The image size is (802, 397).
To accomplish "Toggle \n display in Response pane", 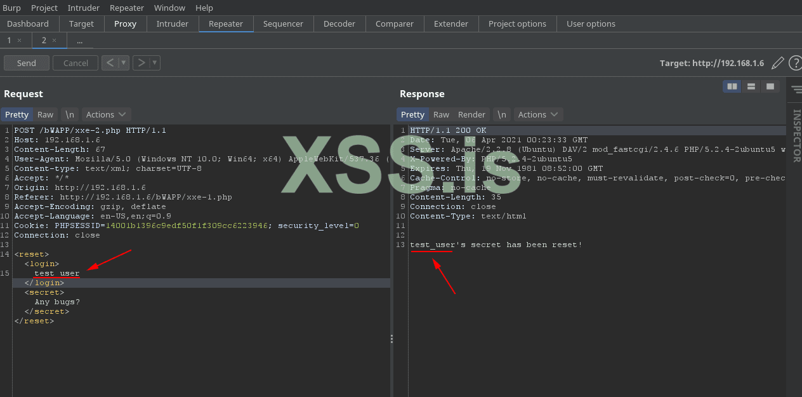I will 501,114.
